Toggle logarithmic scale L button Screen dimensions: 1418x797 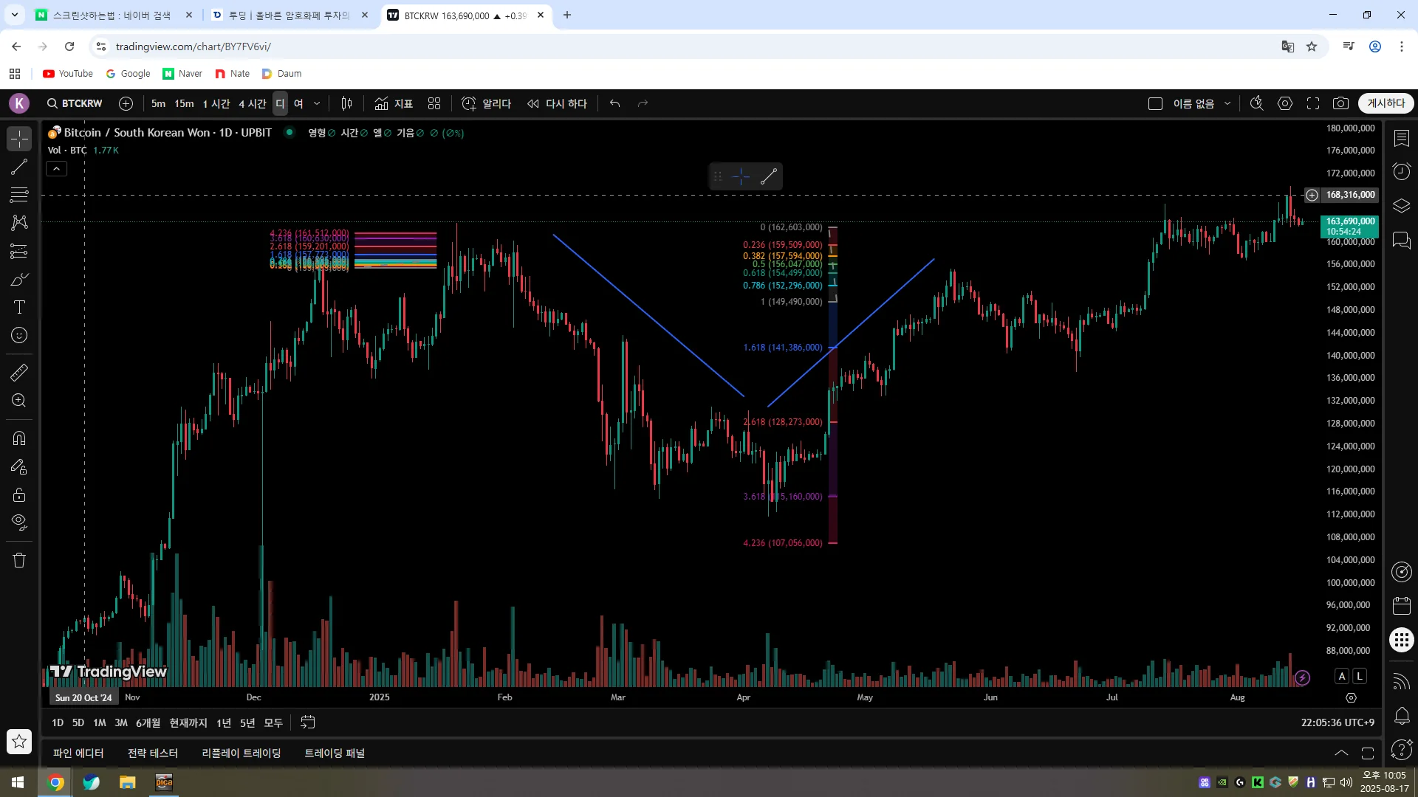click(1359, 676)
